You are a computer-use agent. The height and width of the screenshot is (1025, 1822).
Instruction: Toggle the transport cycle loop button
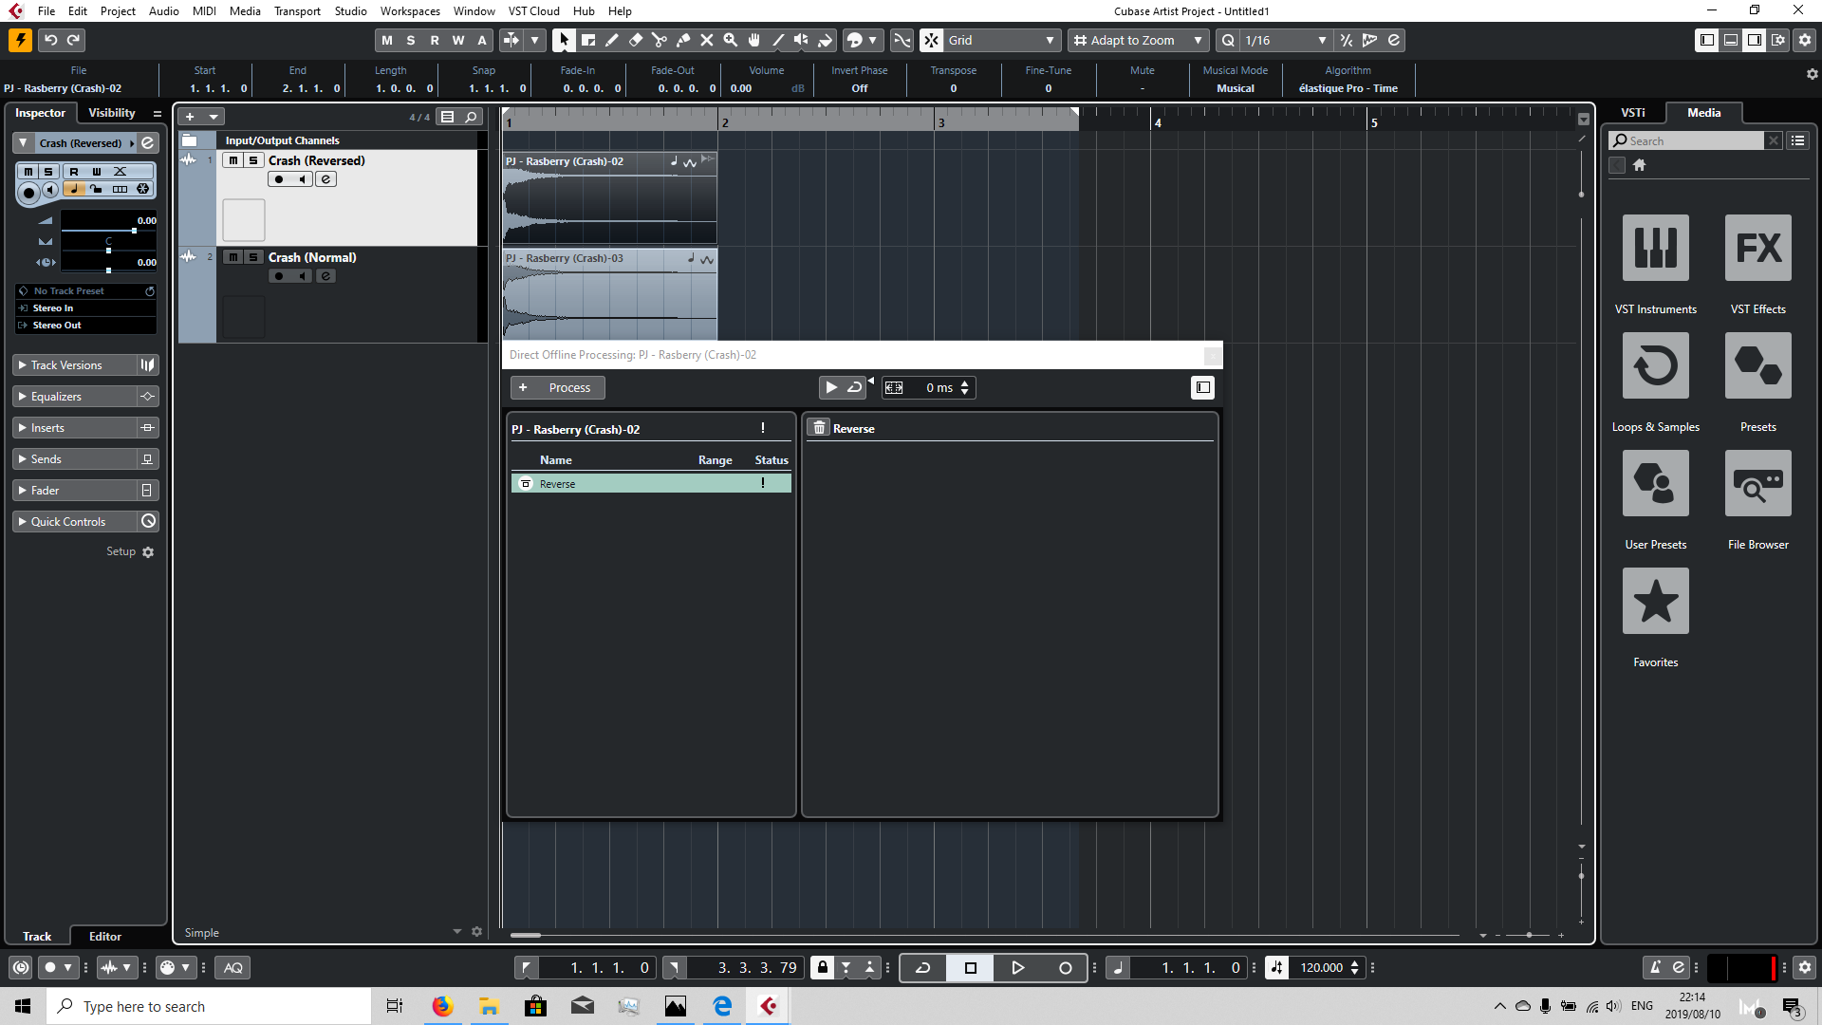click(x=922, y=967)
